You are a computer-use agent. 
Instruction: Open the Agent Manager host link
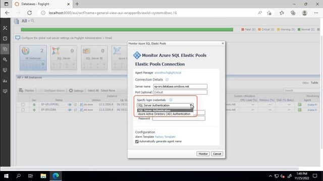(x=168, y=72)
